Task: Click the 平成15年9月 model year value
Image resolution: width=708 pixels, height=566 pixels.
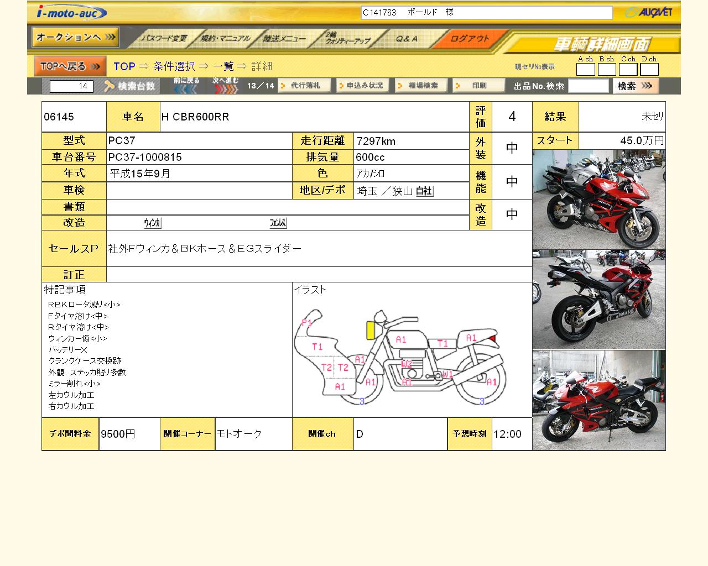Action: point(140,174)
